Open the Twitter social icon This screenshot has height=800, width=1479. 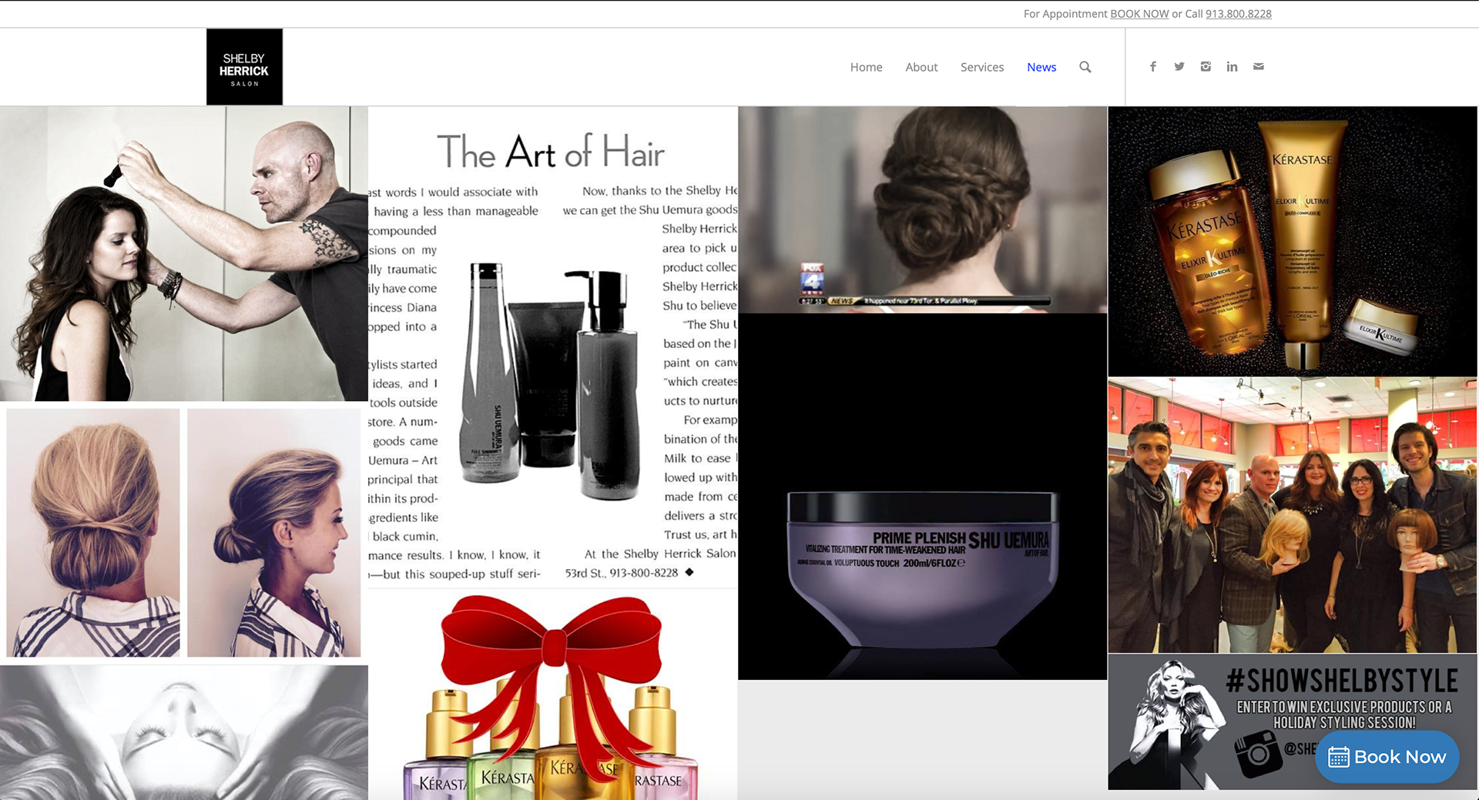[1179, 67]
